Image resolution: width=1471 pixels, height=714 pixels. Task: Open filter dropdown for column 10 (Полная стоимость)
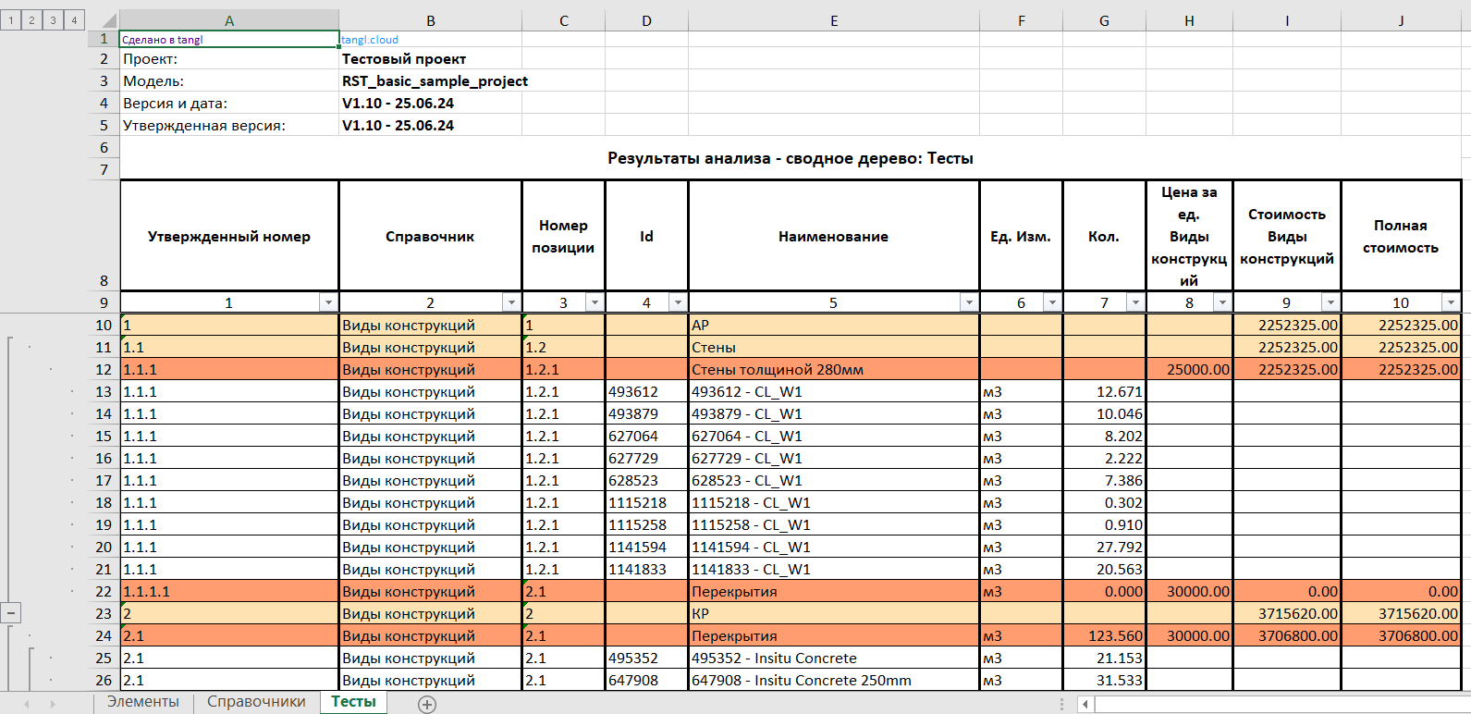tap(1450, 302)
